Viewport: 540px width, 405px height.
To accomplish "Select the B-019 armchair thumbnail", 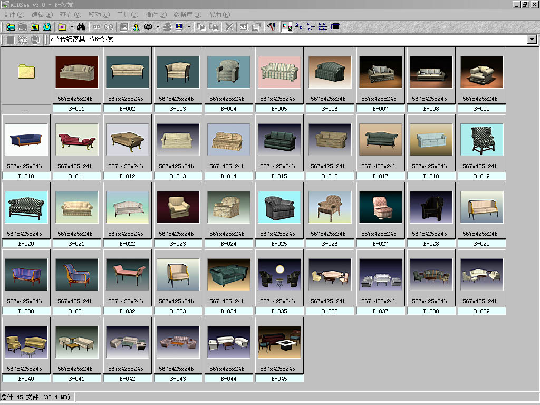I will coord(481,140).
